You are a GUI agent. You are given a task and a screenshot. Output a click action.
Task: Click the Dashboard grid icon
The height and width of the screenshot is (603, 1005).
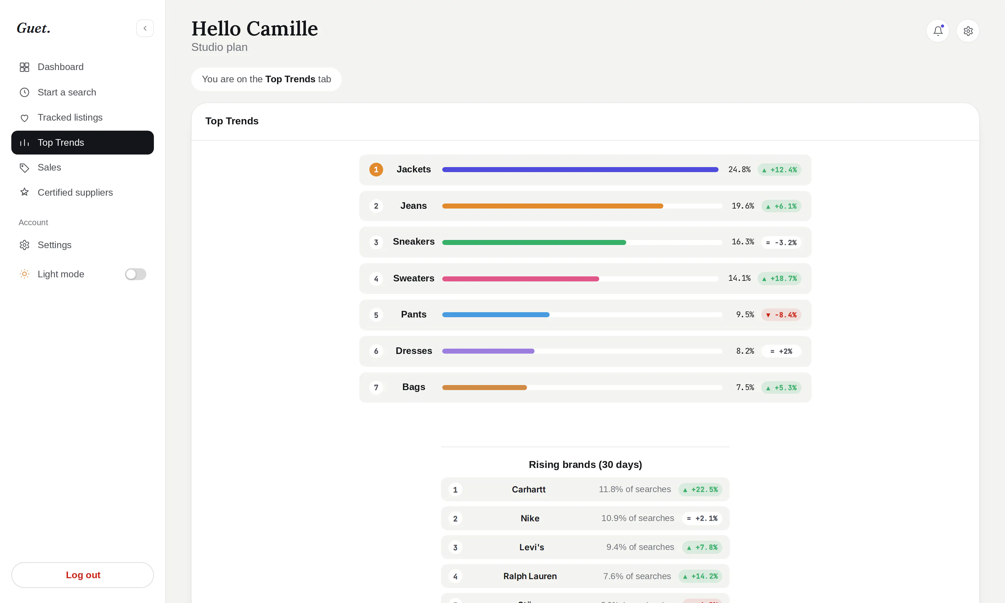pyautogui.click(x=24, y=67)
